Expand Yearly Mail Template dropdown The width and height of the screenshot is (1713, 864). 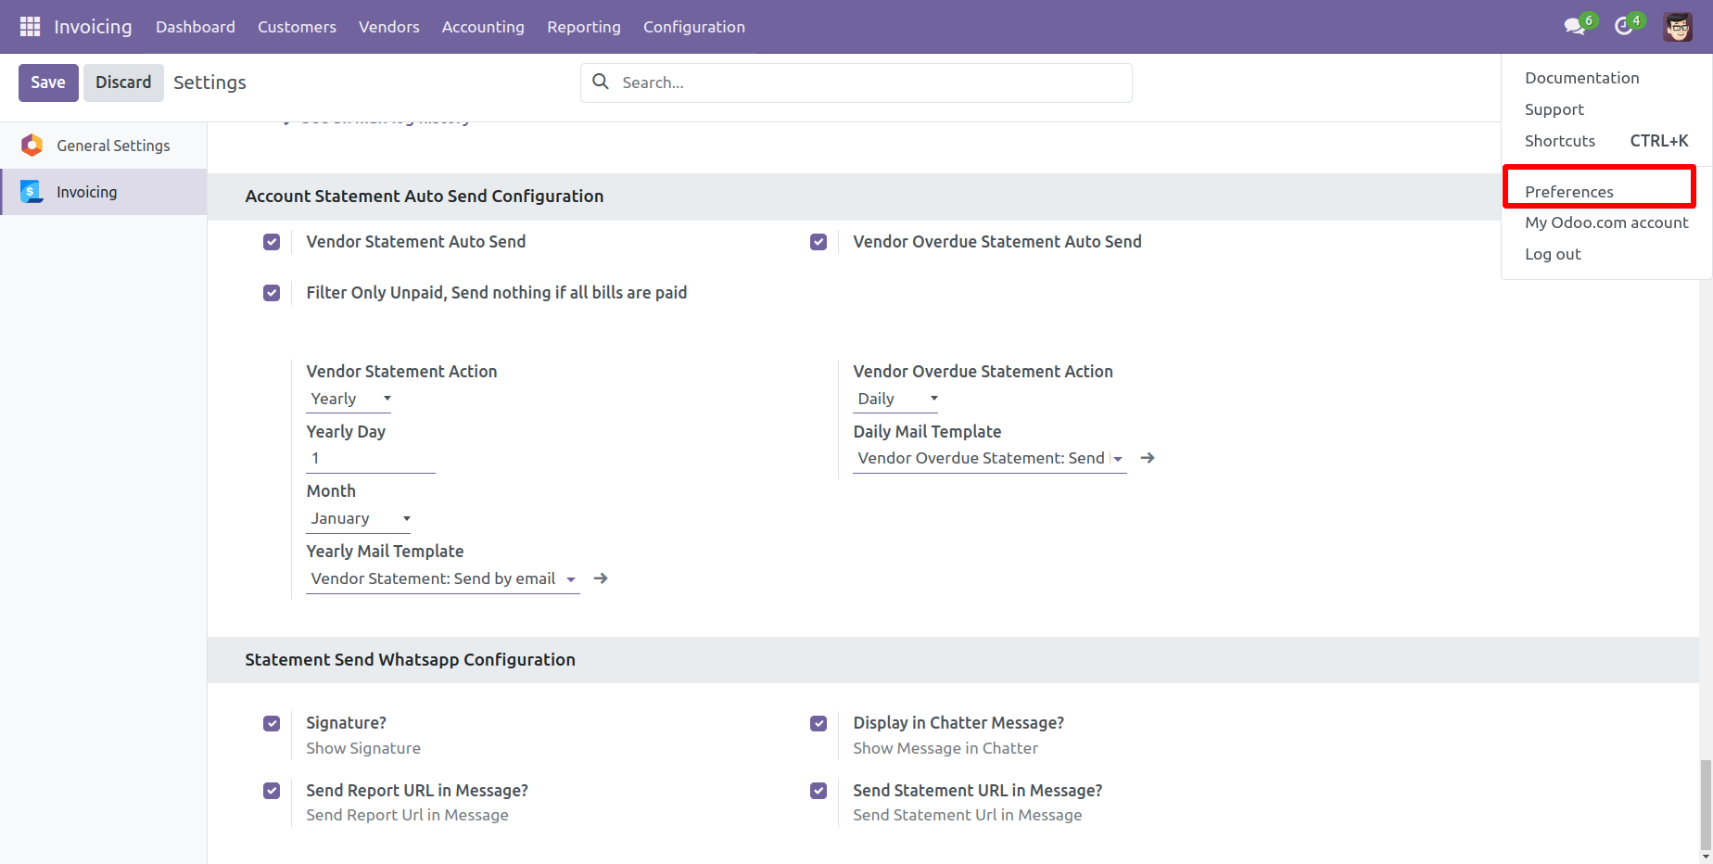571,579
